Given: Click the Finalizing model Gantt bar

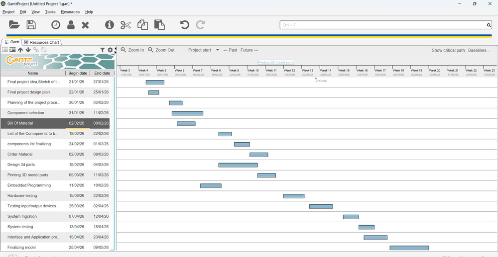Looking at the screenshot, I should (409, 248).
